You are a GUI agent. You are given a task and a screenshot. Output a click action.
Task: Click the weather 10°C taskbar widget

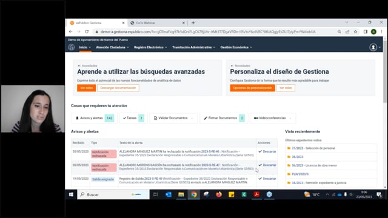pos(312,194)
